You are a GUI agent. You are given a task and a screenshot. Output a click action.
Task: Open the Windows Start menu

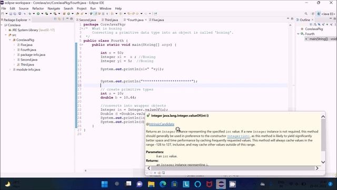[105, 184]
